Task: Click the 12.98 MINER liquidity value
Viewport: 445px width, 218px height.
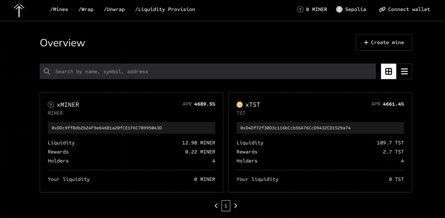Action: [x=199, y=143]
